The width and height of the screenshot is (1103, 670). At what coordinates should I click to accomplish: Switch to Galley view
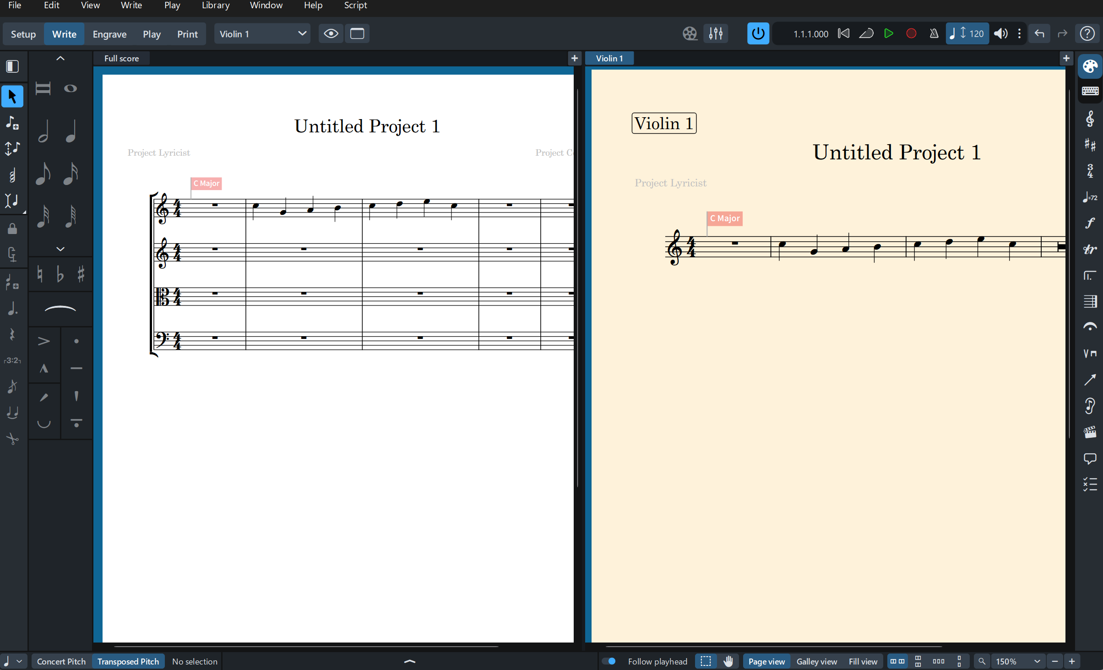coord(816,661)
